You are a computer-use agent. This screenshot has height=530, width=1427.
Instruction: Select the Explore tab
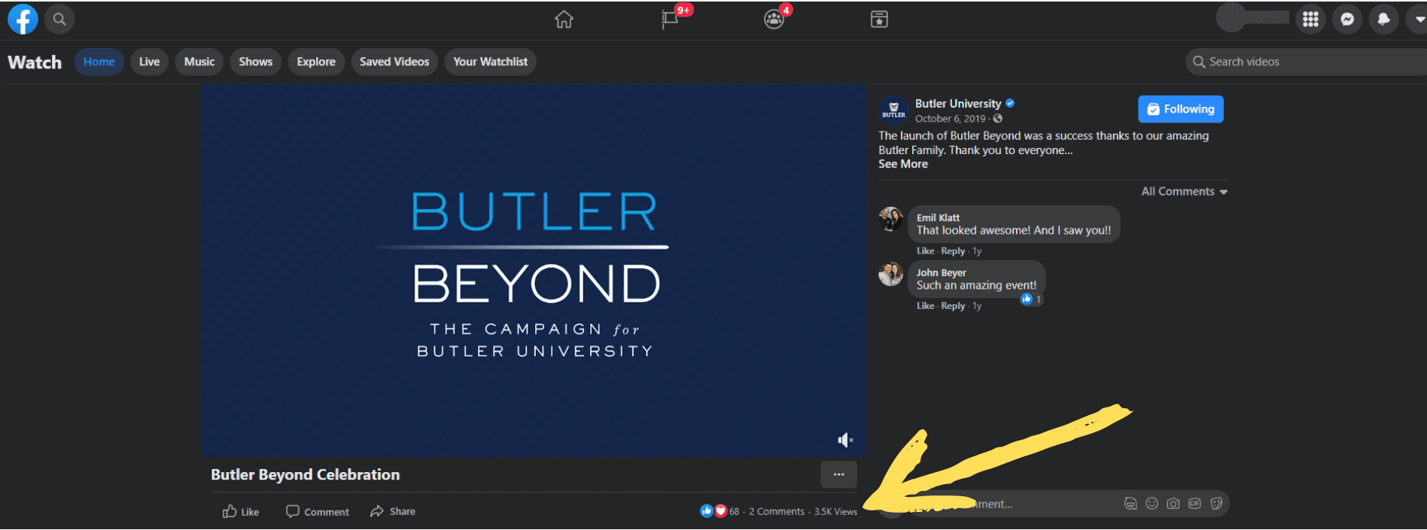316,62
